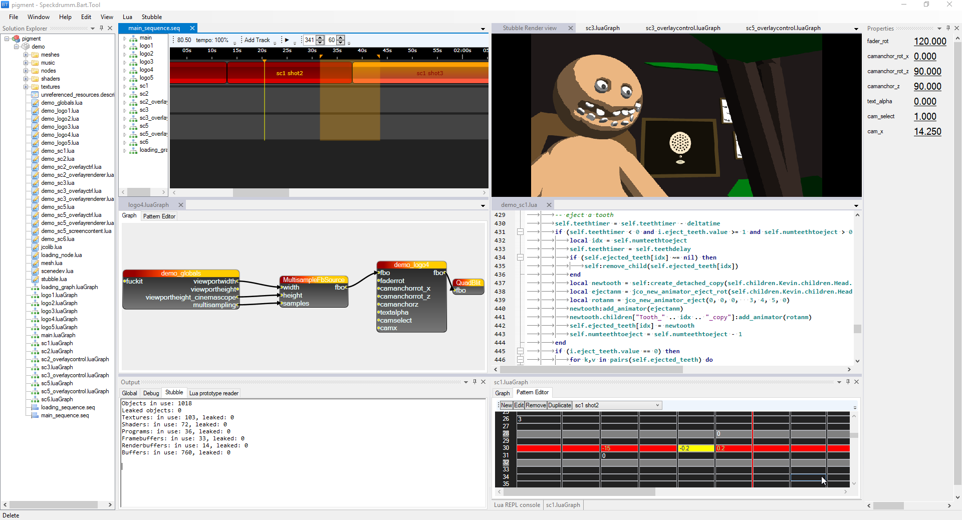Close the logo4.luaGraph tab
The width and height of the screenshot is (962, 520).
[x=181, y=205]
